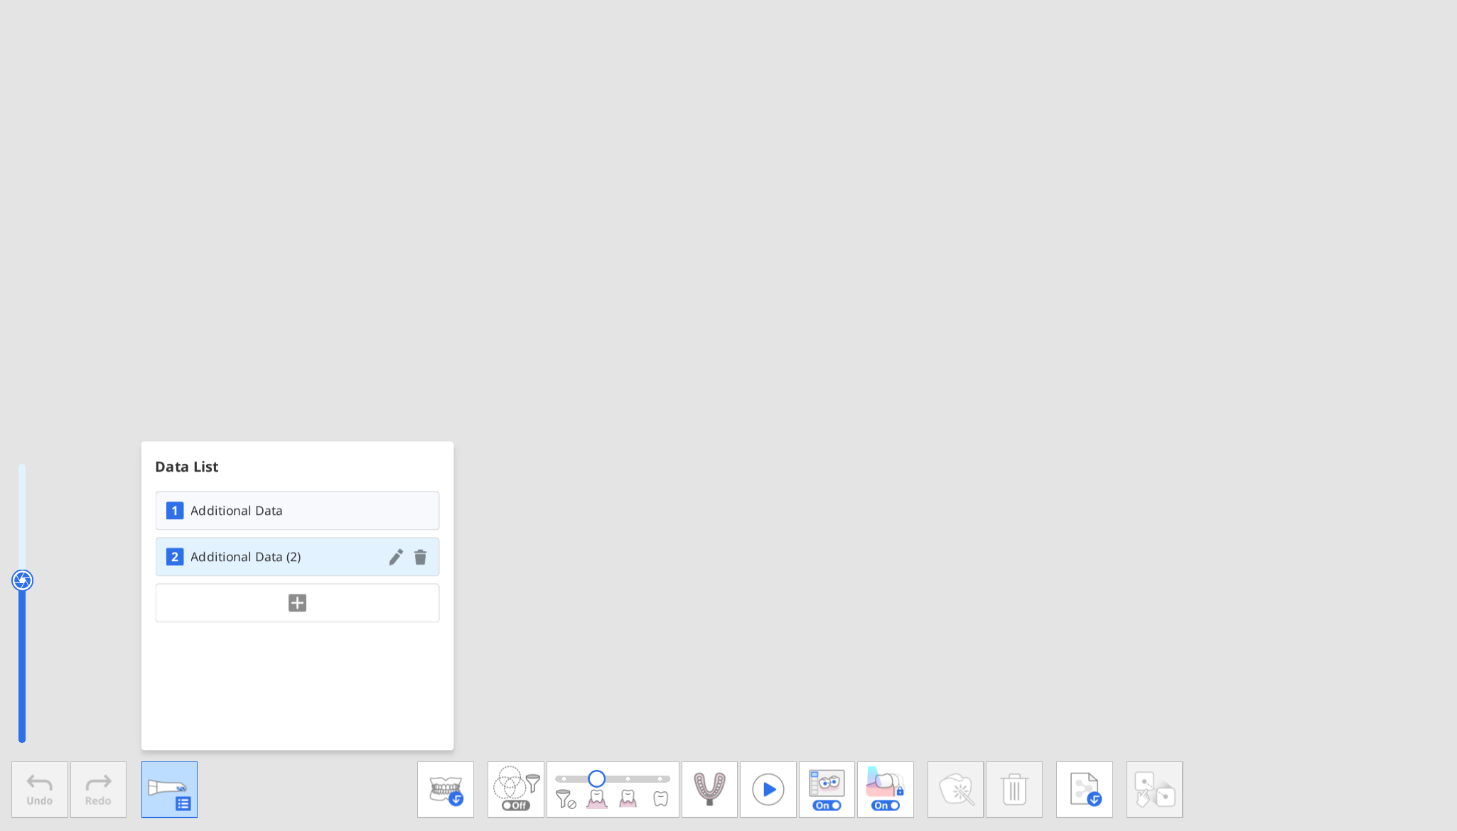Open the import jaw model data icon

(x=446, y=790)
